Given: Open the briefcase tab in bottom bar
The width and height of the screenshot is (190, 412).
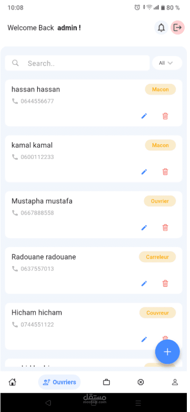Looking at the screenshot, I should 106,382.
